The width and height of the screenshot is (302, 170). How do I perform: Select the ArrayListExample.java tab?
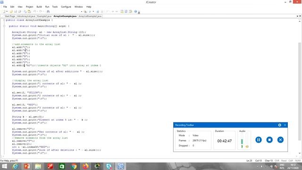(65, 16)
